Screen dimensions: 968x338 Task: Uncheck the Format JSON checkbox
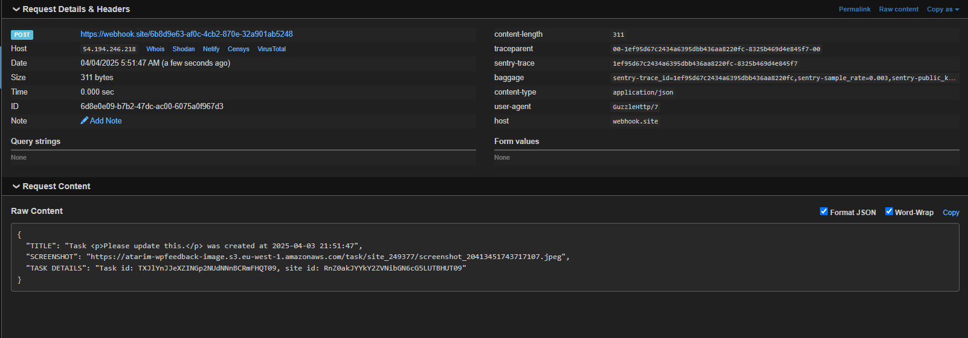pos(824,211)
